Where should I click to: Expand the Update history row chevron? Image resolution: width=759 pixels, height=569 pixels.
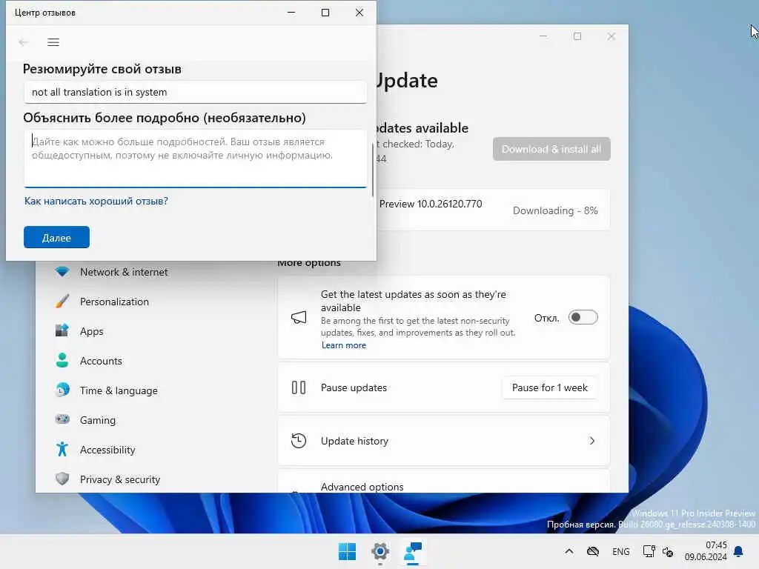592,441
